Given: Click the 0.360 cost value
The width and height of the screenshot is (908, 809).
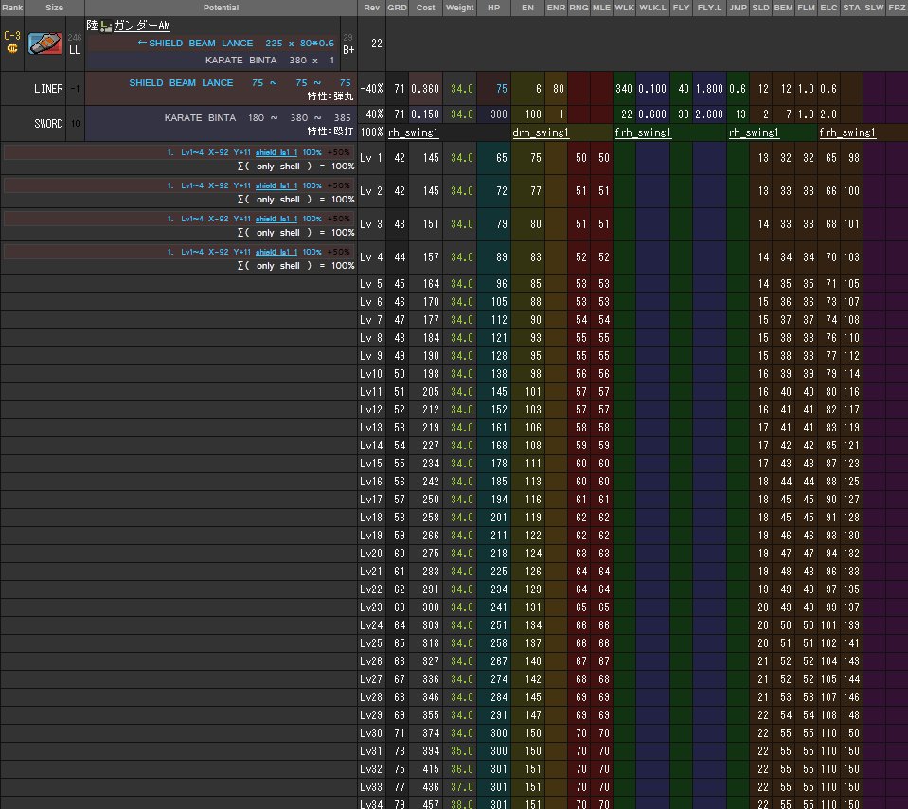Looking at the screenshot, I should (425, 89).
